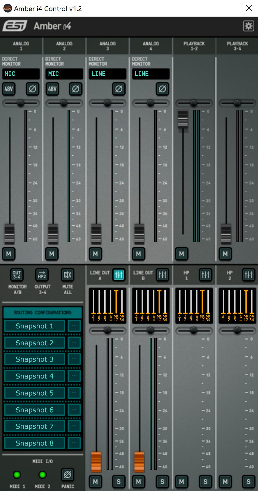Load Snapshot 2 routing configuration
The width and height of the screenshot is (258, 491).
tap(35, 343)
